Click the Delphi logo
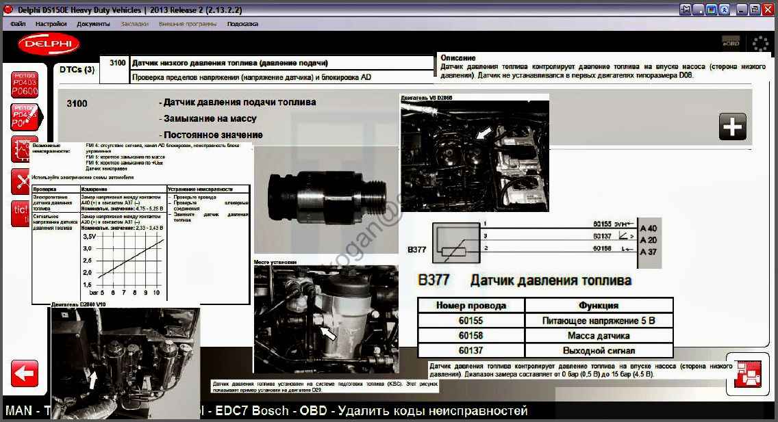This screenshot has height=422, width=778. 49,44
